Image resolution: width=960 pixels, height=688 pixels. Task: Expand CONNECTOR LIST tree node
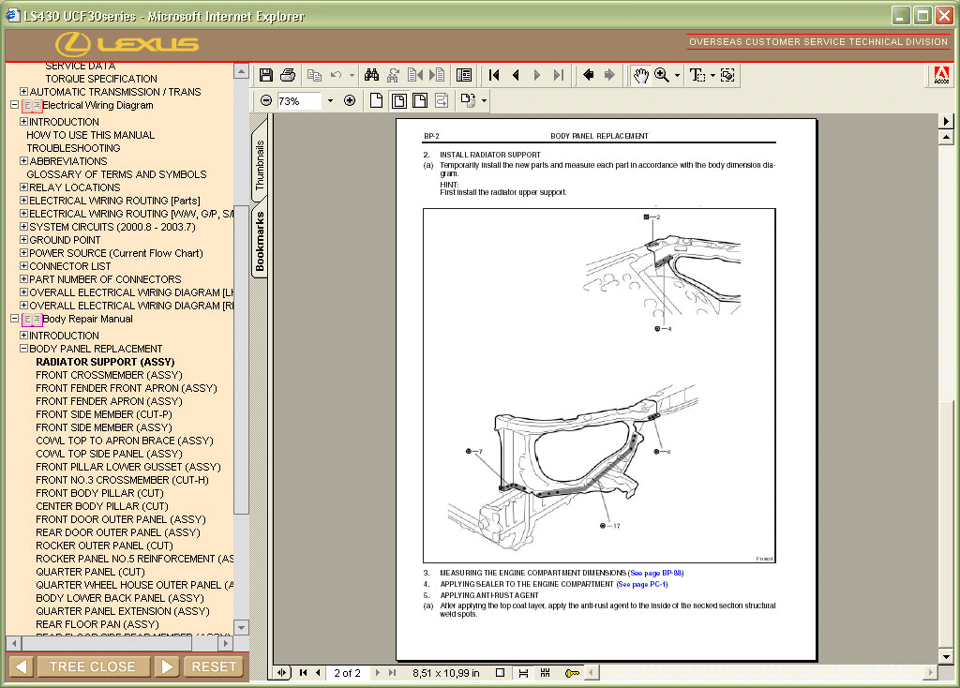(x=23, y=265)
